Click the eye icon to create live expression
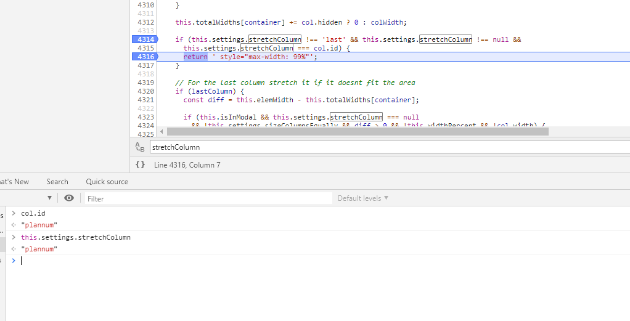 coord(69,198)
